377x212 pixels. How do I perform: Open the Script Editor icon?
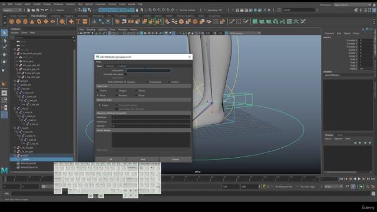(x=373, y=194)
